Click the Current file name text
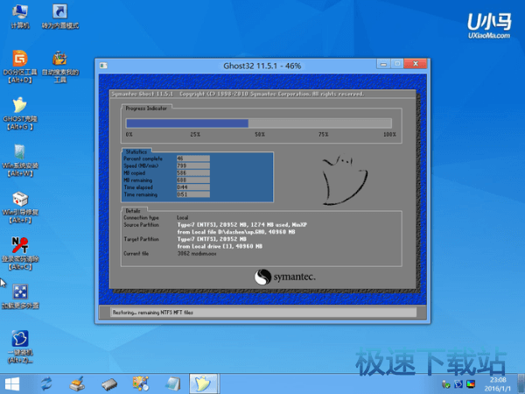The width and height of the screenshot is (525, 394). [197, 254]
